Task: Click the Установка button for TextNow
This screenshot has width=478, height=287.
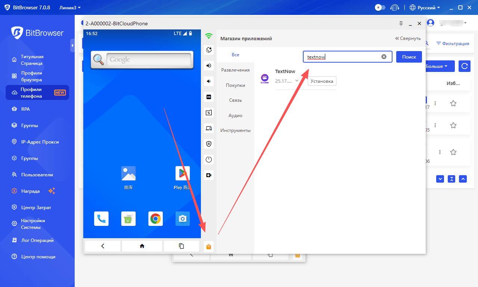Action: [x=322, y=81]
